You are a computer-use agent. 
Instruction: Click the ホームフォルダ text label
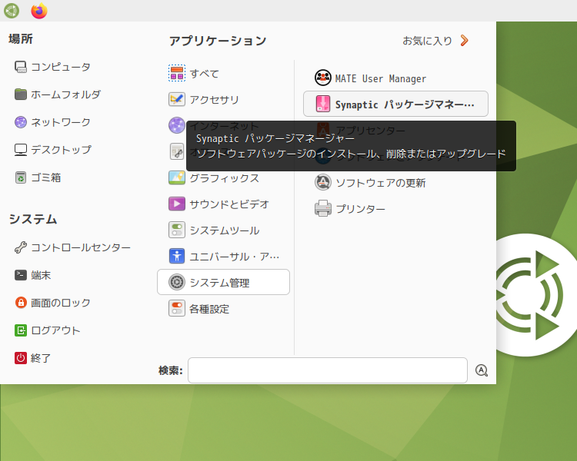[65, 95]
